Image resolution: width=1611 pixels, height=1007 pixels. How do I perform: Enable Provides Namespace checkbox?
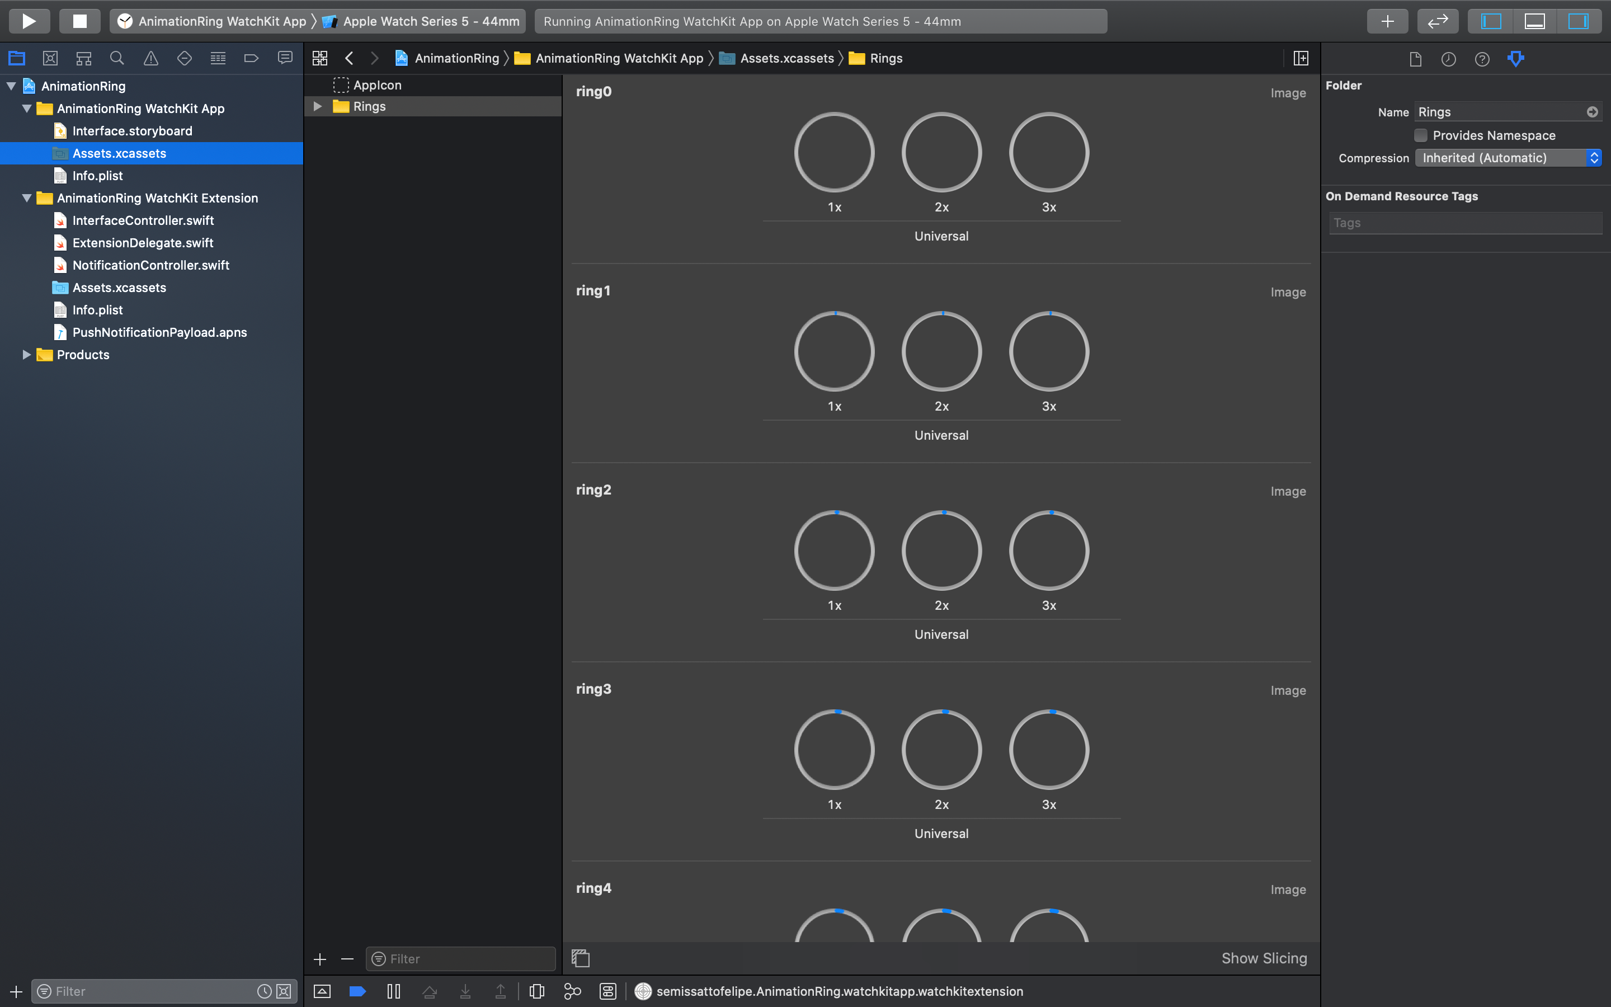click(x=1420, y=135)
